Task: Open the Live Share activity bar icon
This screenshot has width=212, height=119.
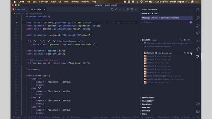Action: (x=198, y=49)
